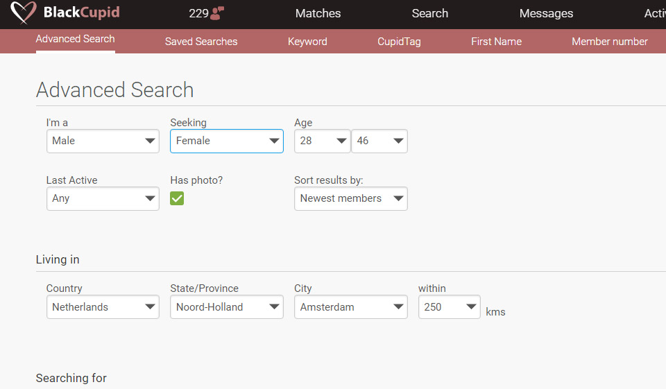Select the Member number search tab
The height and width of the screenshot is (389, 666).
(x=609, y=42)
